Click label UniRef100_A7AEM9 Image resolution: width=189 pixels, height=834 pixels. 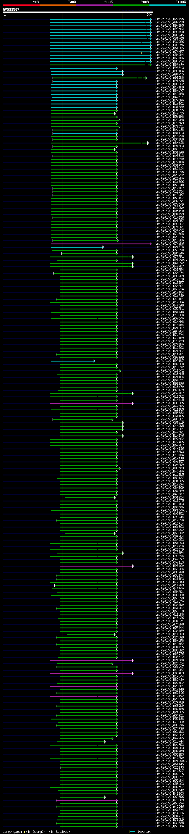tap(170, 800)
